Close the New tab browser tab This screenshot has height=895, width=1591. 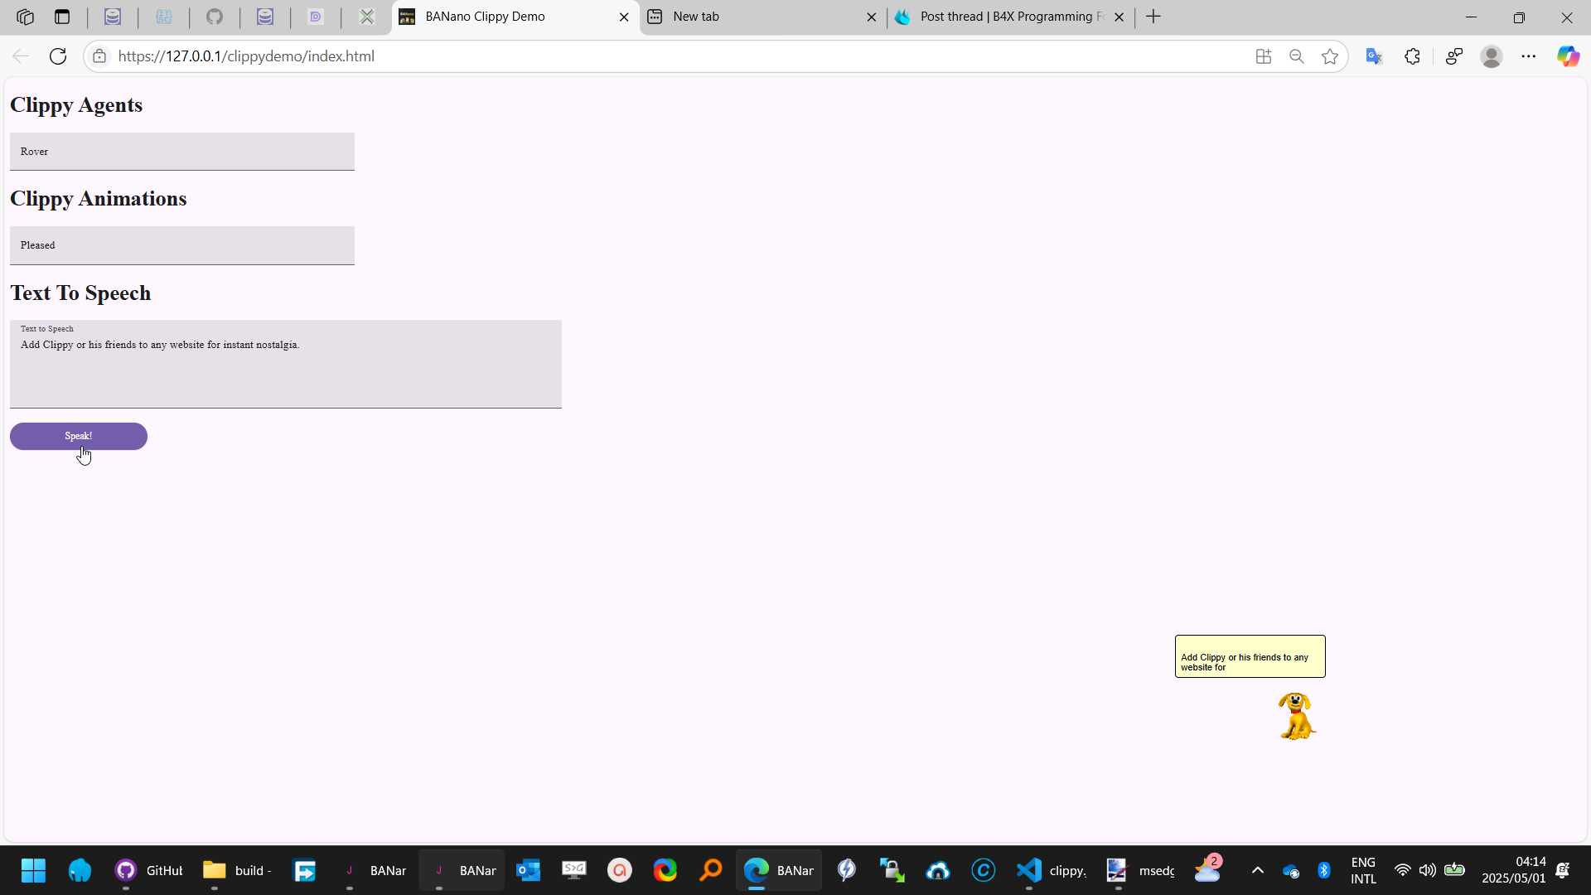coord(872,17)
